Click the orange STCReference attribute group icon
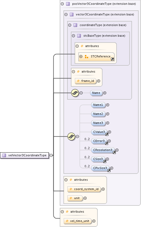 87,57
